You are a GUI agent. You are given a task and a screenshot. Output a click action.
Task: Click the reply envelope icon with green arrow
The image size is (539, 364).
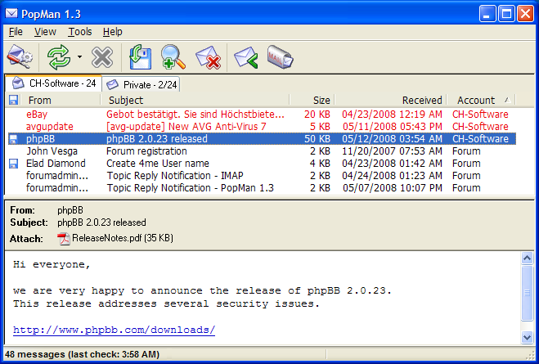[246, 57]
